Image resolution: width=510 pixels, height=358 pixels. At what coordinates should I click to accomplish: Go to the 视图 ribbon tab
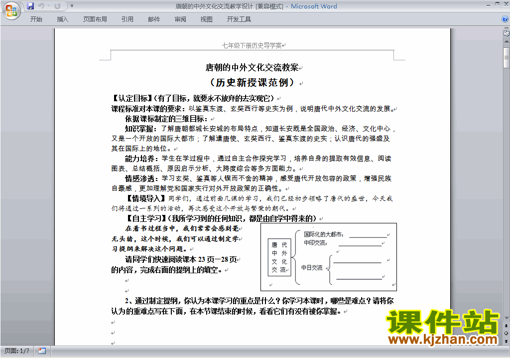click(207, 19)
